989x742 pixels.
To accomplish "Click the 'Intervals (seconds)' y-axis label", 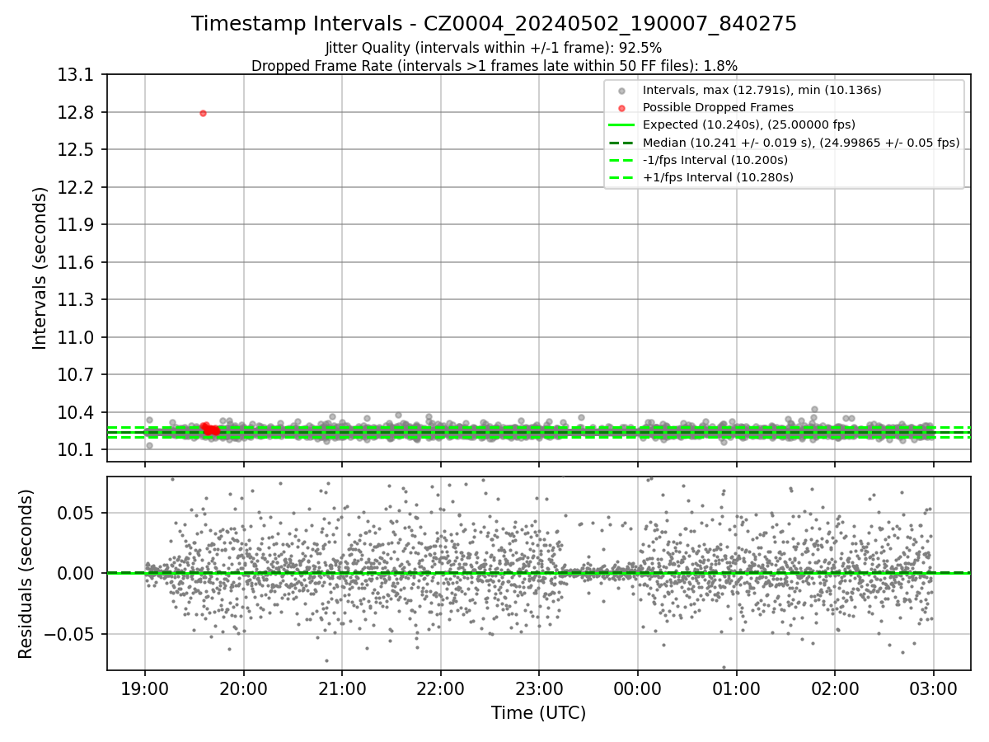I will 40,268.
